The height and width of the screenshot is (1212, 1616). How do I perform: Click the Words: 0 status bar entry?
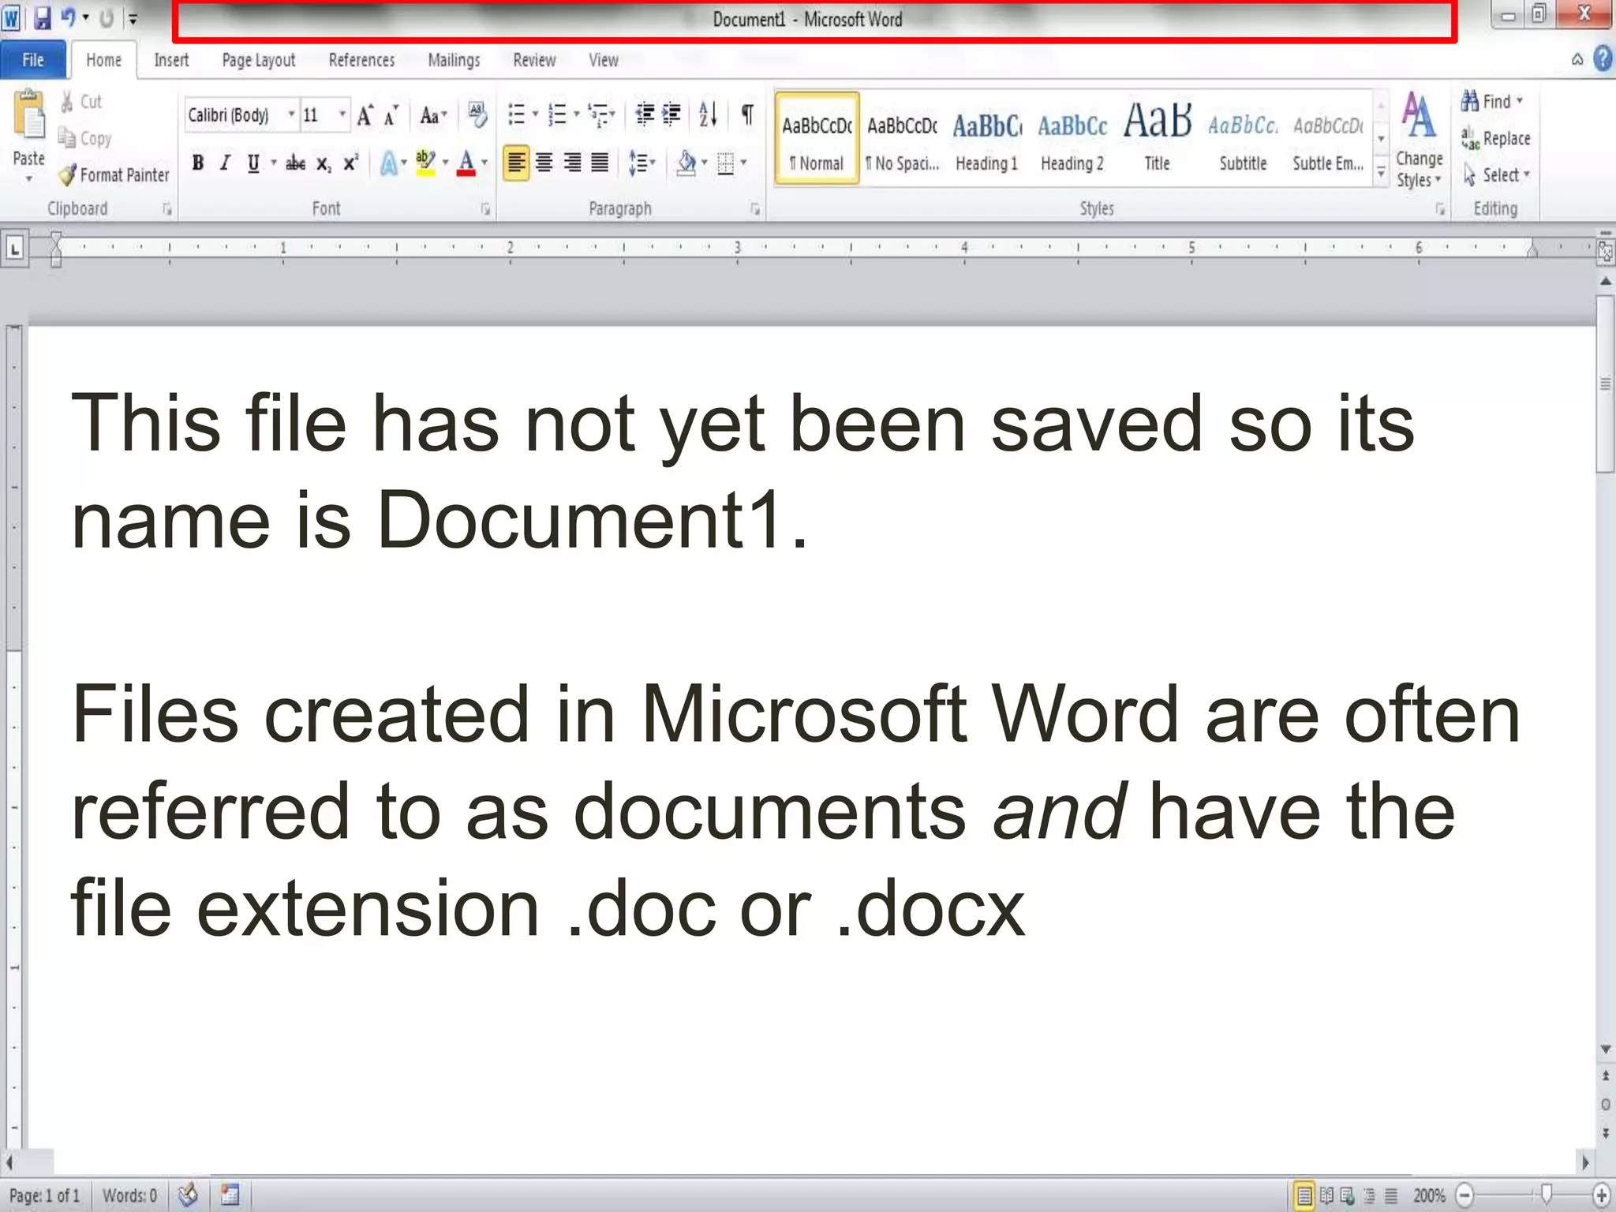pos(129,1195)
